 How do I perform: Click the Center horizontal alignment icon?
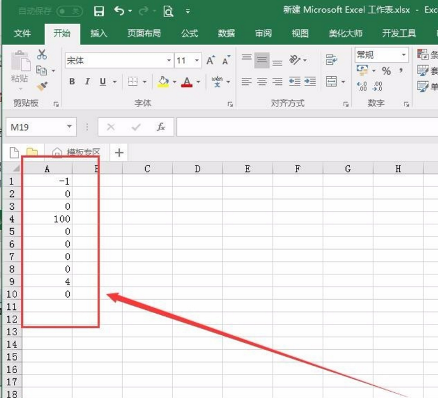(262, 82)
